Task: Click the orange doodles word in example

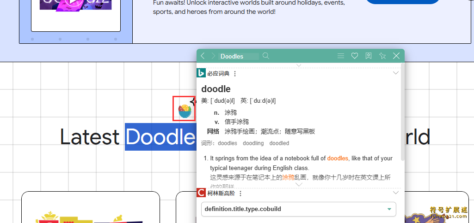Action: [x=338, y=158]
